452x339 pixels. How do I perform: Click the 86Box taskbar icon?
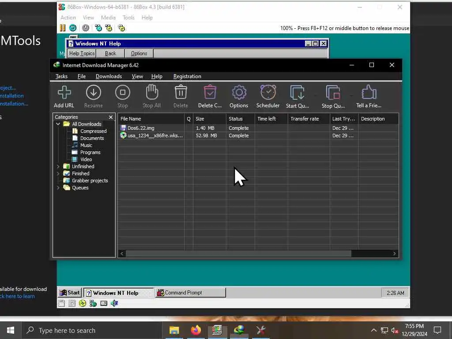(x=217, y=330)
